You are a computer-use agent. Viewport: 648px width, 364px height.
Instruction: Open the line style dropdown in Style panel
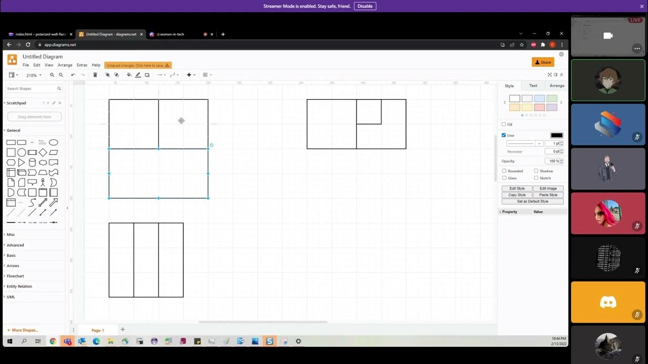click(539, 144)
